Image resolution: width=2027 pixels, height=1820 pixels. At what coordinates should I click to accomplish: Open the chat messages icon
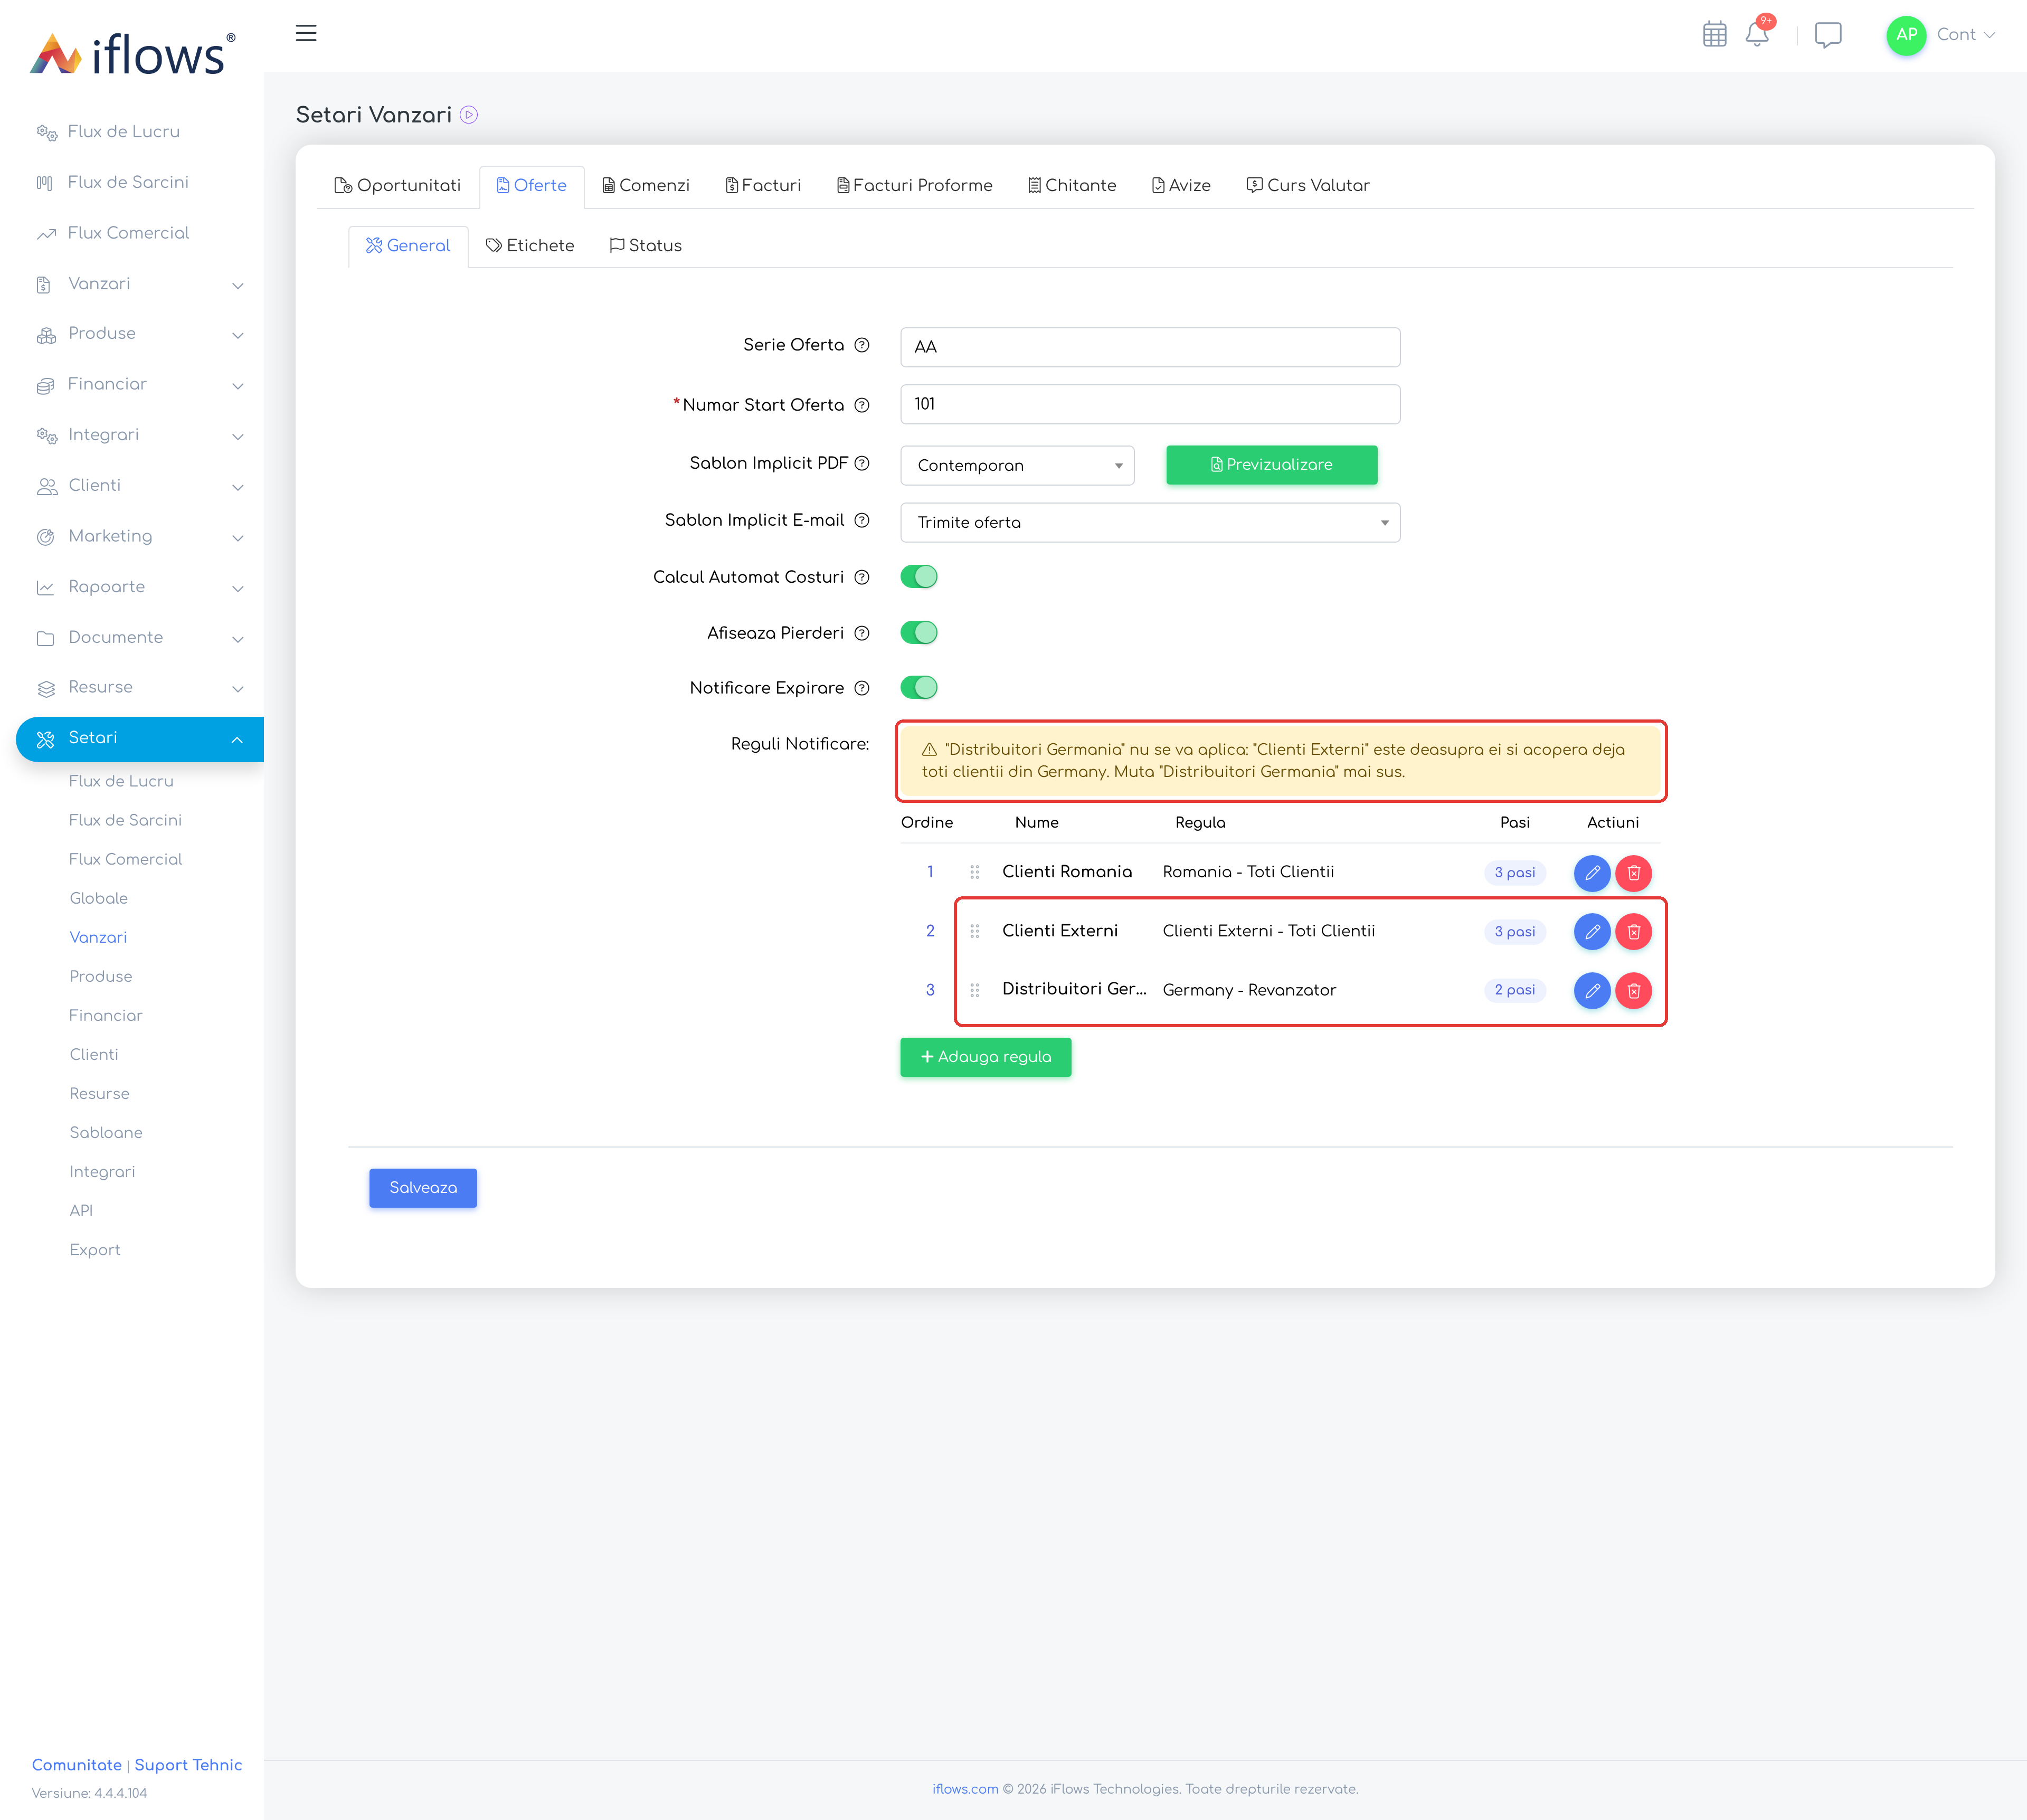(1827, 35)
